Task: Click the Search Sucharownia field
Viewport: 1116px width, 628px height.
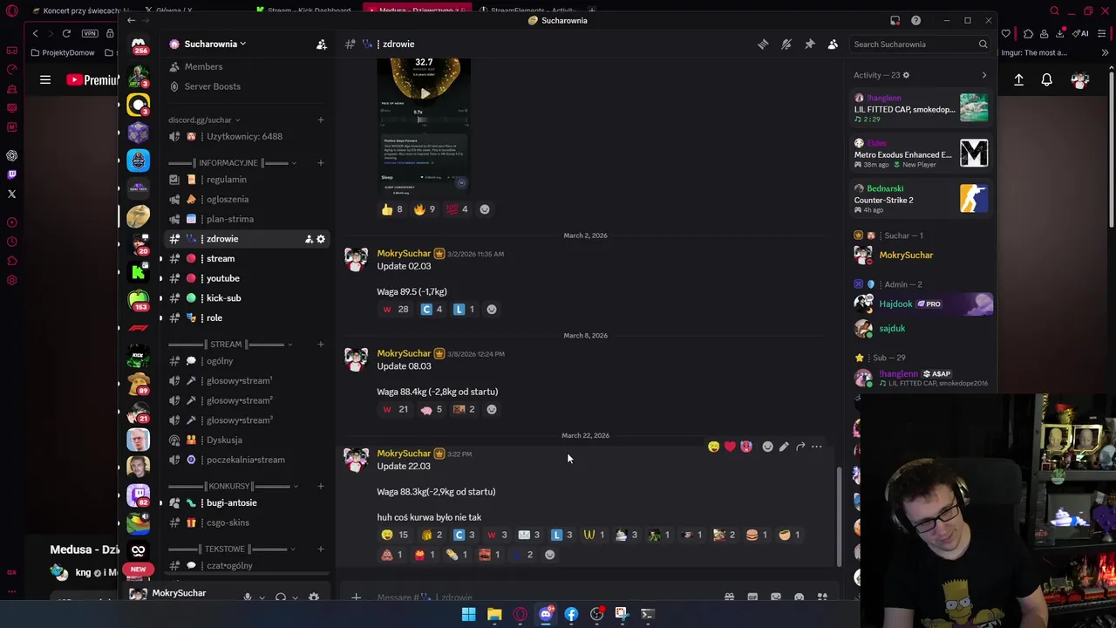Action: pos(920,44)
